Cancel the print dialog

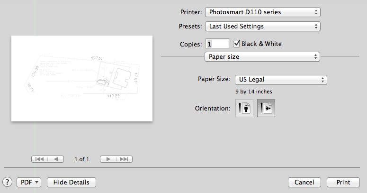(304, 182)
